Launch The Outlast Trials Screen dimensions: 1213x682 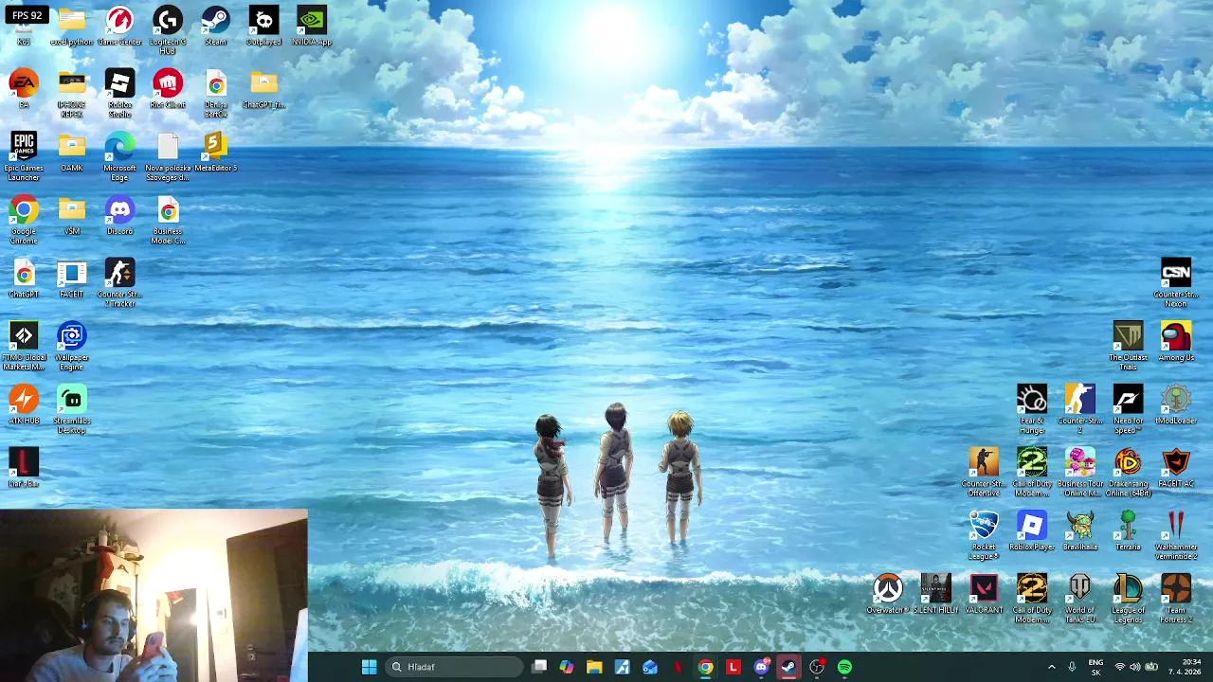pyautogui.click(x=1128, y=347)
